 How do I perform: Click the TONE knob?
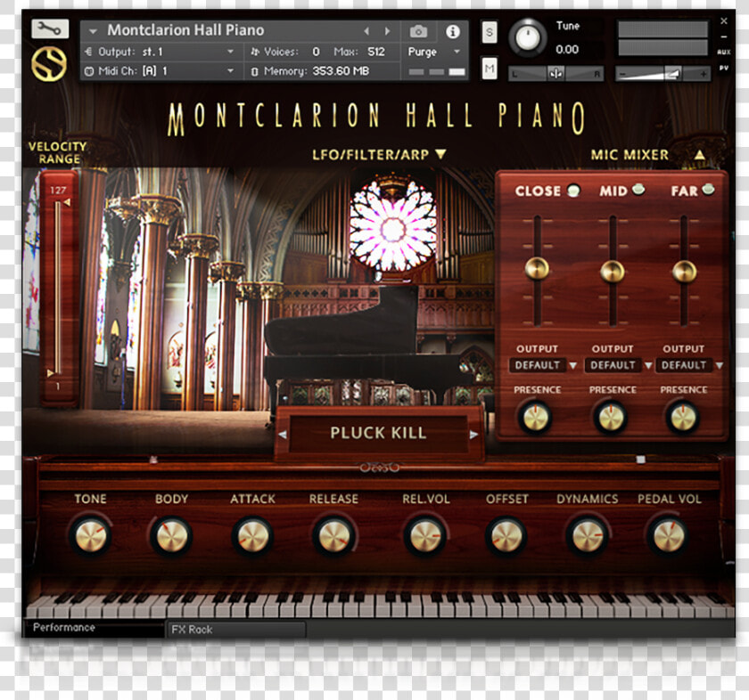(90, 536)
